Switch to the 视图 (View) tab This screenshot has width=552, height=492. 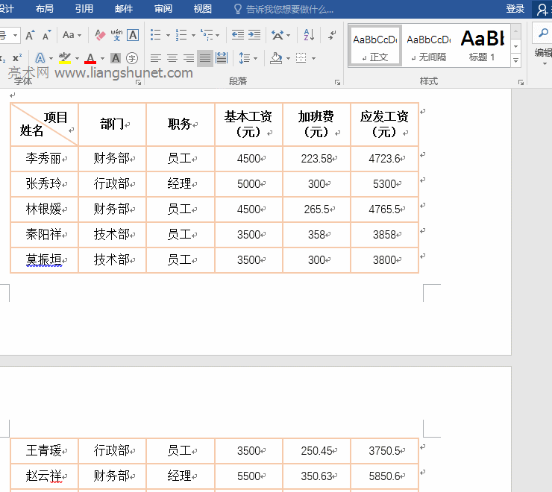(202, 9)
